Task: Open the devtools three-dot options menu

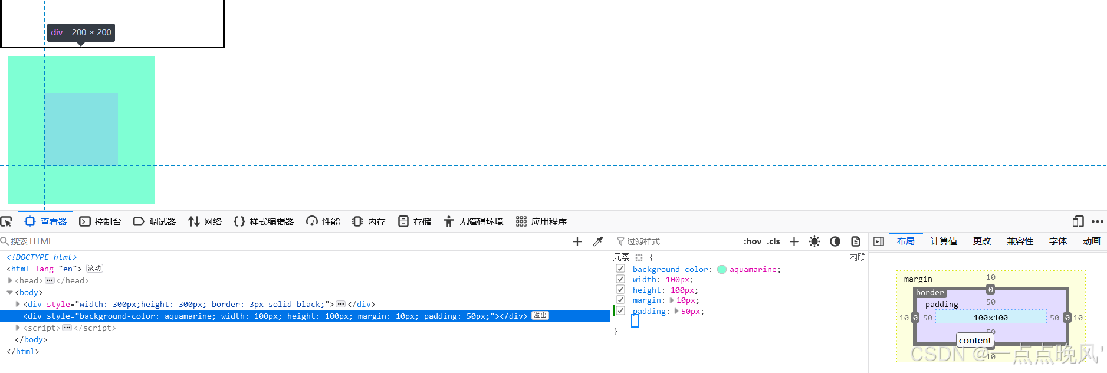Action: 1098,222
